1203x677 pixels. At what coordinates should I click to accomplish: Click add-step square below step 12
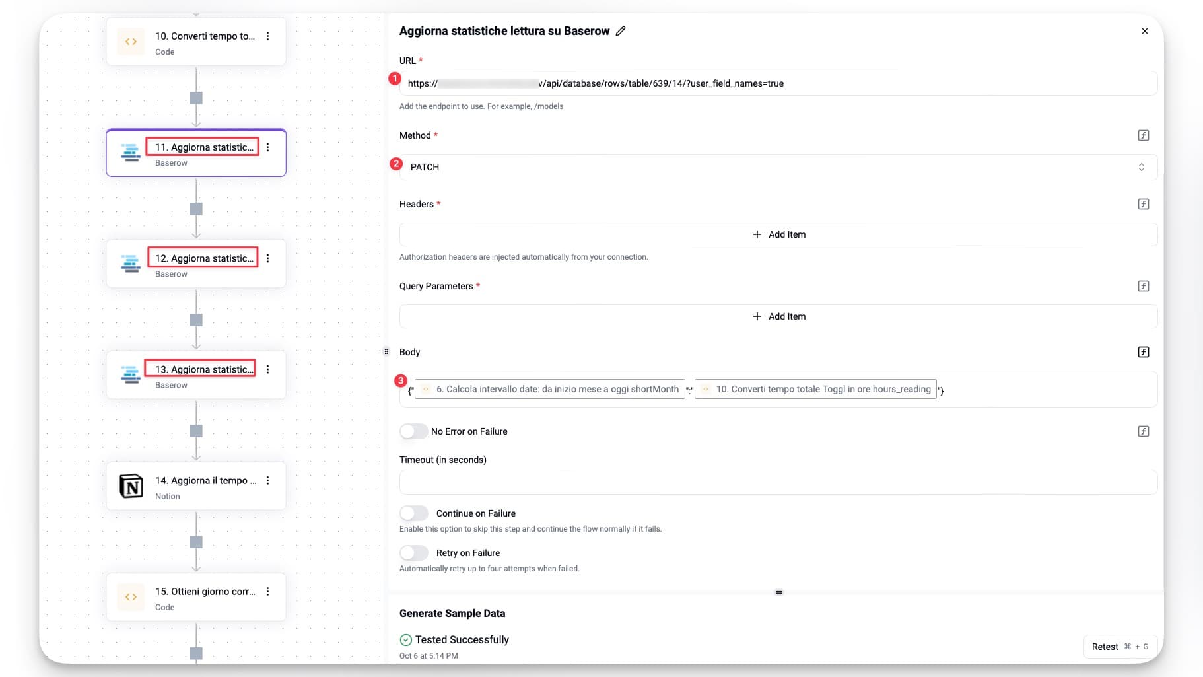pyautogui.click(x=196, y=320)
